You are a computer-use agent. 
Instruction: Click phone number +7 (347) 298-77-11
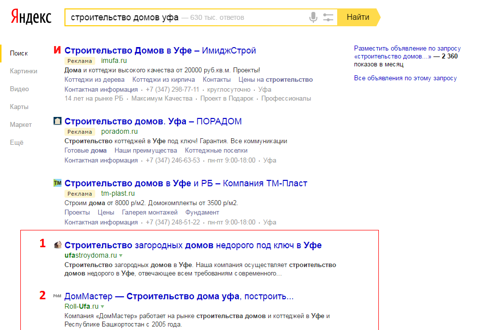click(173, 90)
